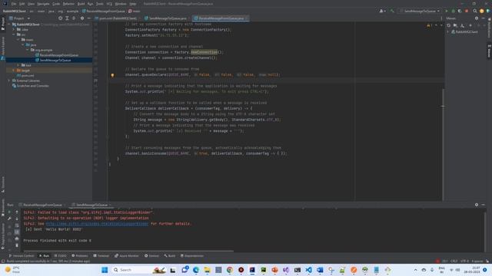Click the print icon in Run console
Viewport: 492px width, 276px height.
click(17, 238)
